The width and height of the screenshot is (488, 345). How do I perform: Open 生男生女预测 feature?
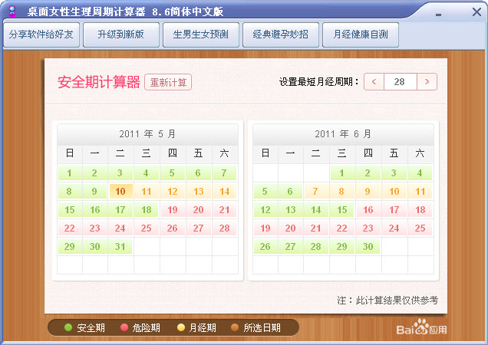201,34
